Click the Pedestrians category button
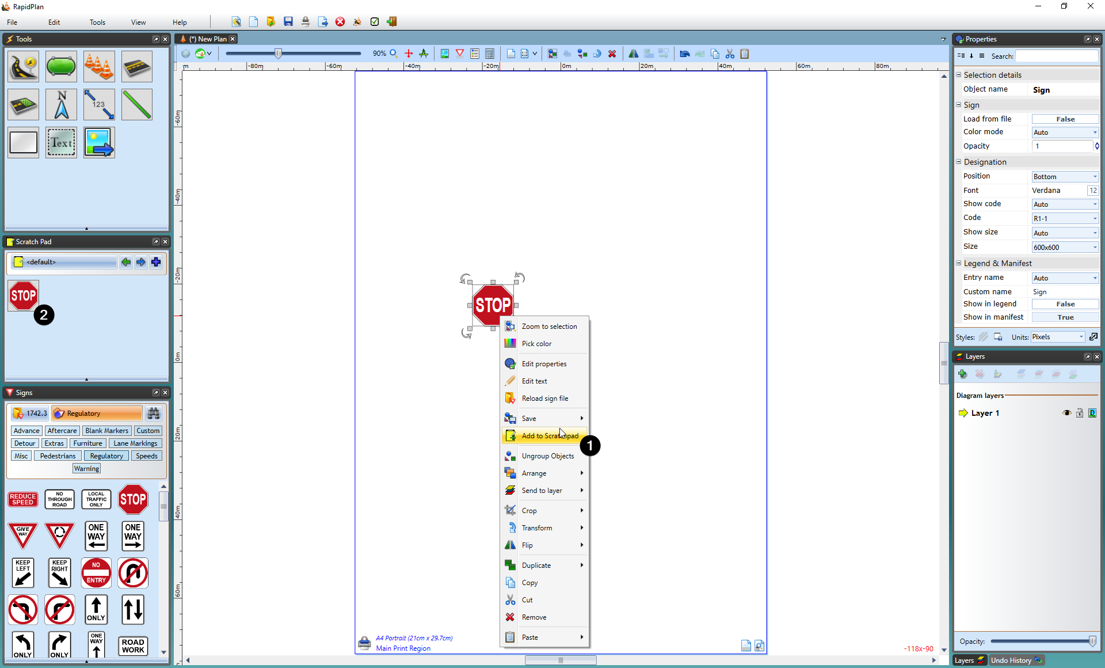Viewport: 1105px width, 668px height. (58, 456)
